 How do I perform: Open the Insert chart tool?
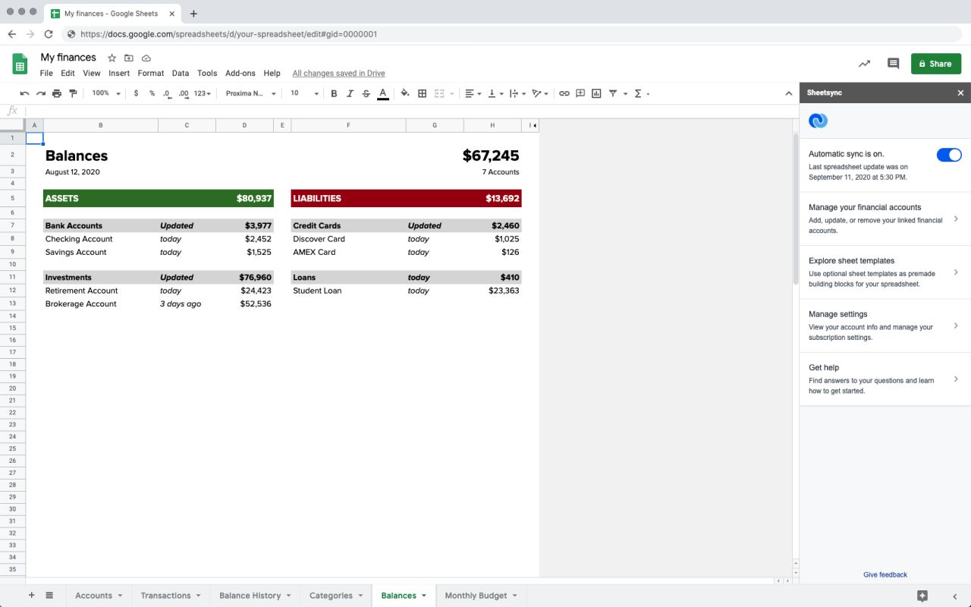(x=595, y=93)
